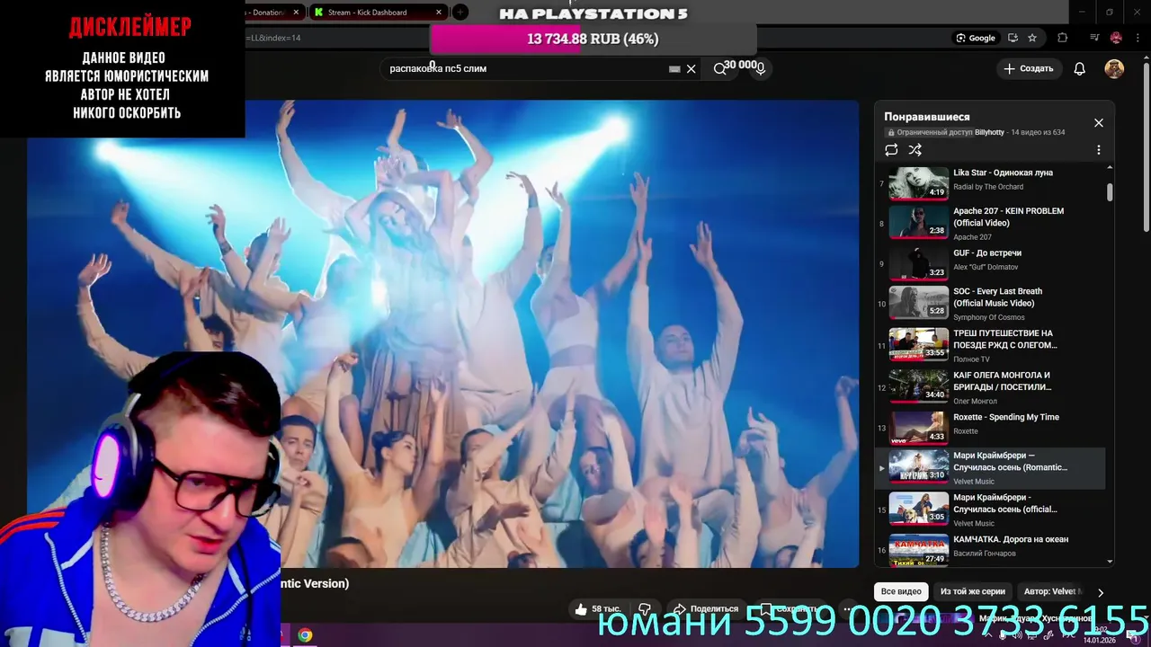Toggle playlist shuffle button
Screen dimensions: 1151x647
coord(915,150)
